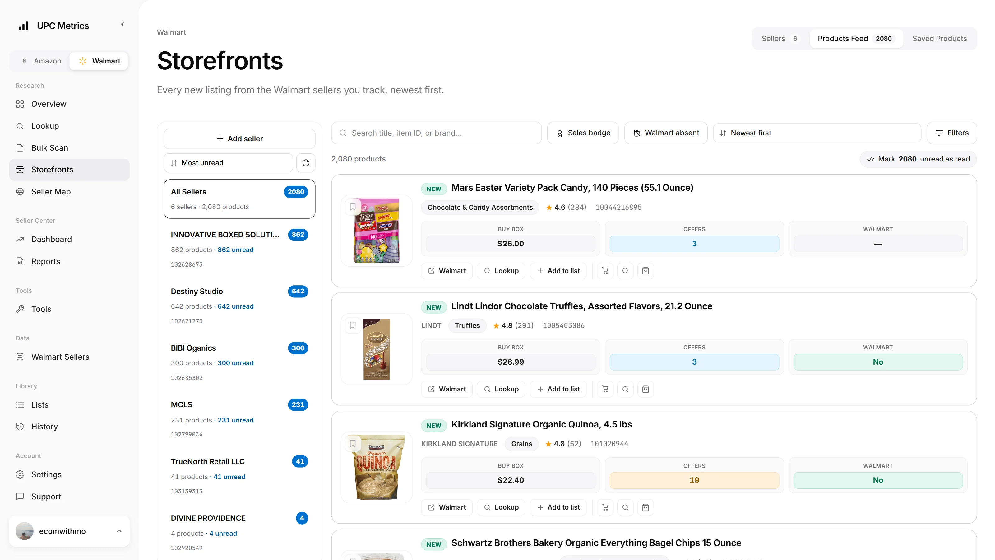The width and height of the screenshot is (995, 560).
Task: Toggle Walmart absent filter
Action: tap(666, 133)
